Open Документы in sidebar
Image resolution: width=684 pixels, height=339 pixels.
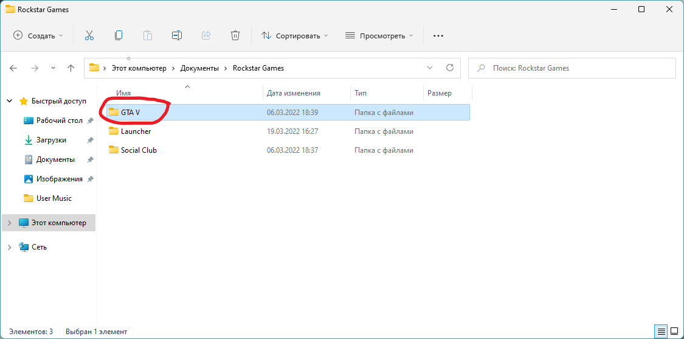[55, 160]
